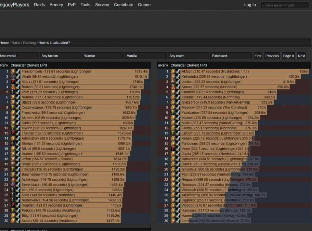
Task: Click the race portrait icon beside Eisburr
Action: [x=173, y=133]
